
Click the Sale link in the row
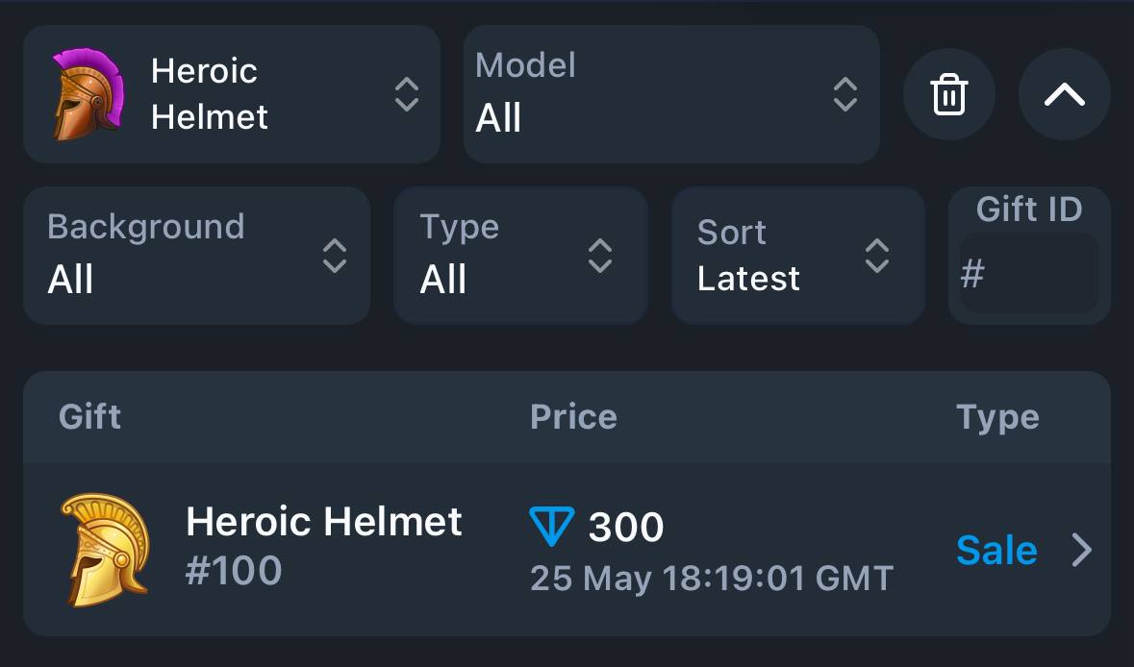pyautogui.click(x=996, y=550)
